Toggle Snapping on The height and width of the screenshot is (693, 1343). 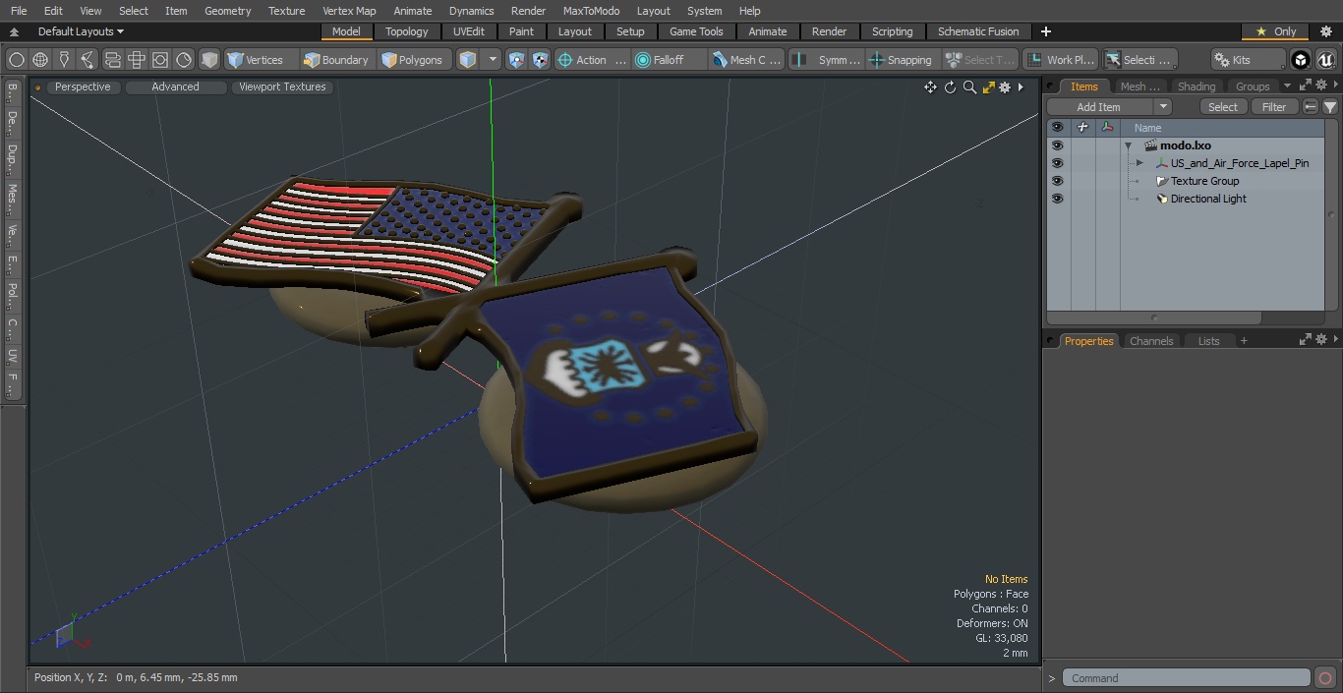coord(902,60)
